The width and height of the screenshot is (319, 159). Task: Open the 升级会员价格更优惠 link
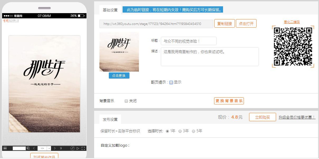tap(297, 117)
